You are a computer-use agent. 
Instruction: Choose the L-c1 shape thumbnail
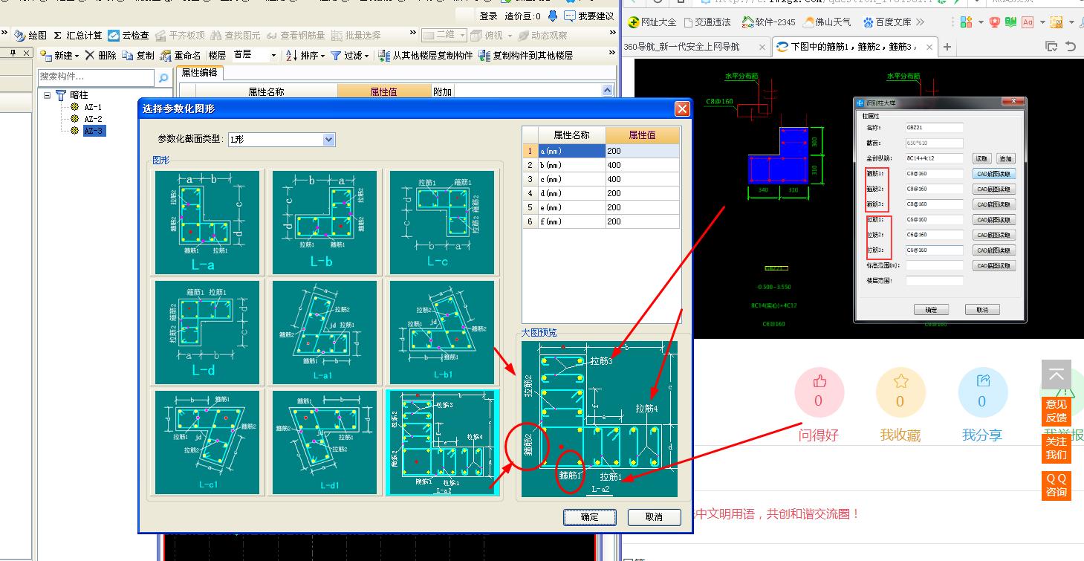coord(207,442)
